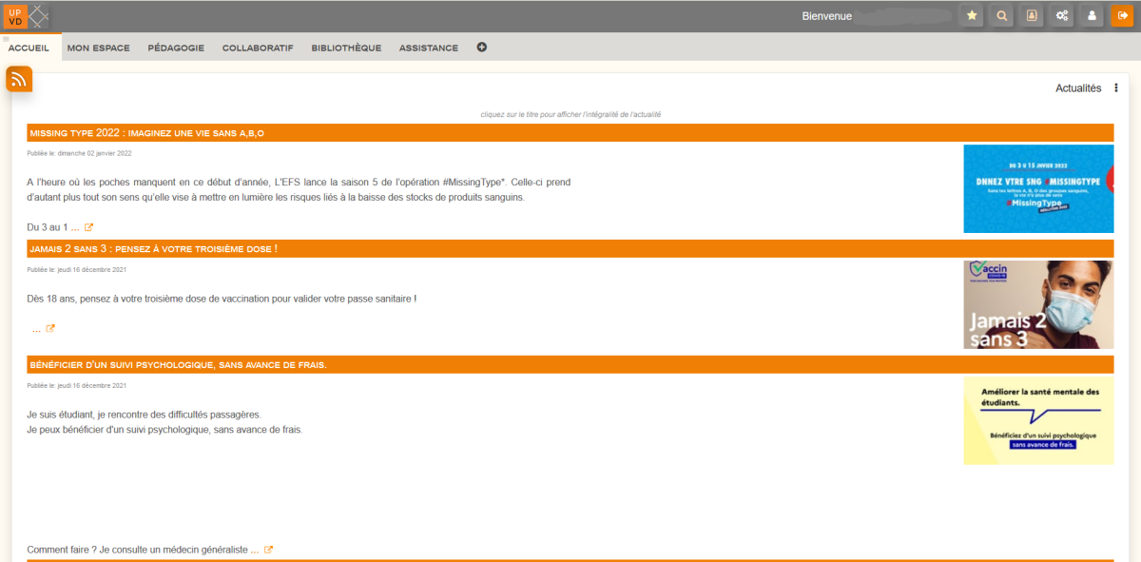Click the orange logout icon
This screenshot has width=1141, height=562.
[1122, 15]
